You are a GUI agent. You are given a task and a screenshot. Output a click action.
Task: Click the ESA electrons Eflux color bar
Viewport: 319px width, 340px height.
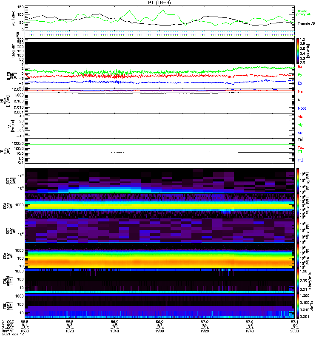pyautogui.click(x=298, y=256)
